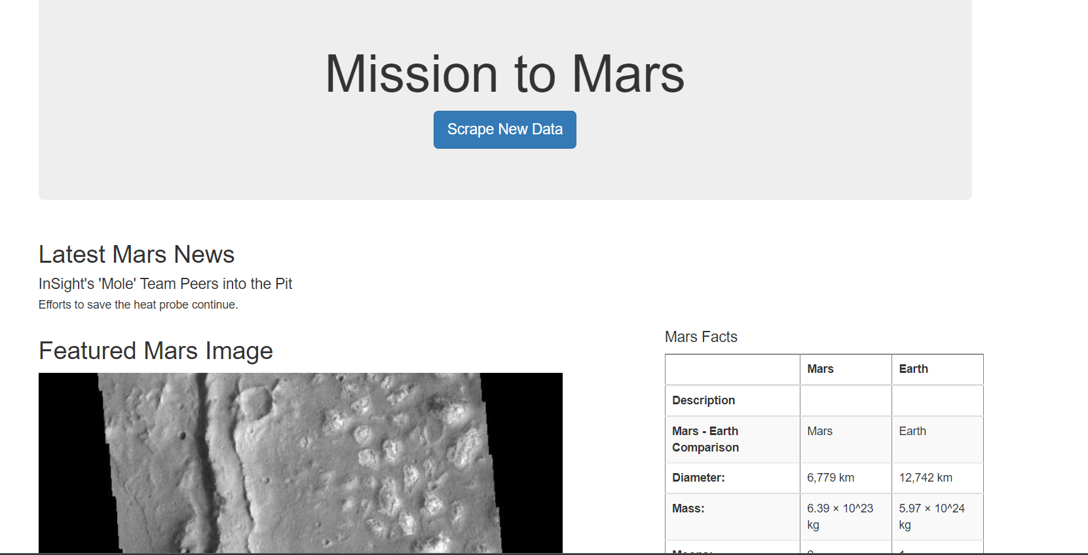The height and width of the screenshot is (555, 1088).
Task: Click the Latest Mars News heading
Action: click(136, 254)
